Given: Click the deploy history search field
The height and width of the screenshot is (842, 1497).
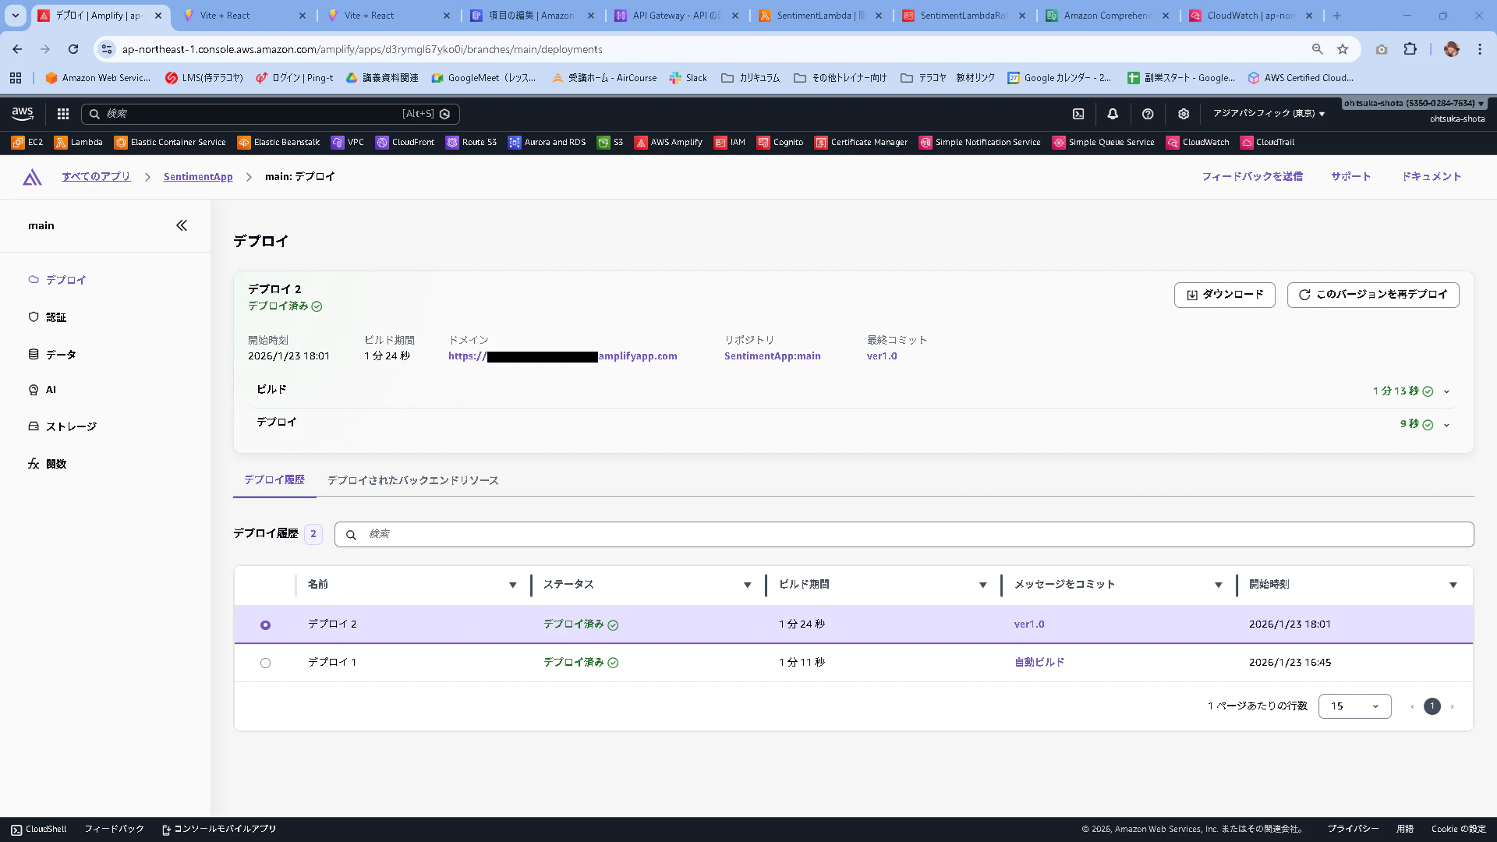Looking at the screenshot, I should [904, 534].
